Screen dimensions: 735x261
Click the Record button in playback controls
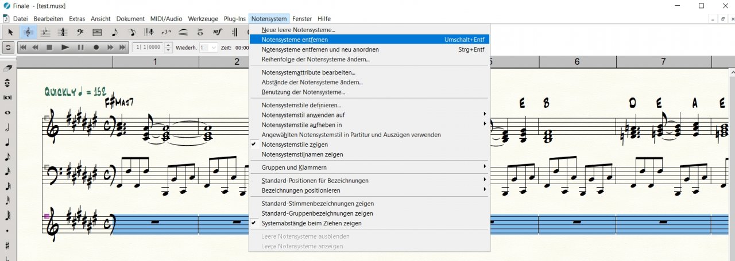pos(96,47)
